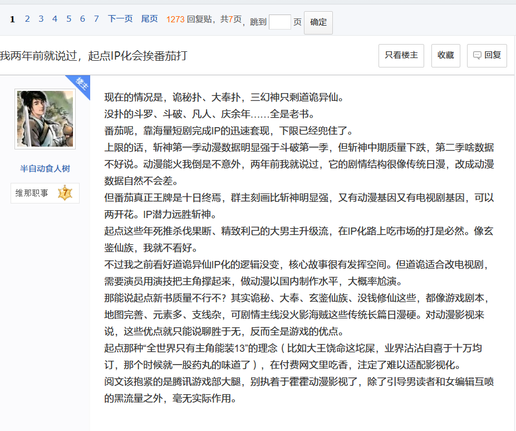Image resolution: width=516 pixels, height=431 pixels.
Task: Click the 维那职事 rank badge
Action: pos(45,193)
